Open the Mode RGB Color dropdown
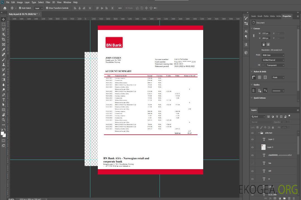The image size is (301, 200). pyautogui.click(x=273, y=55)
